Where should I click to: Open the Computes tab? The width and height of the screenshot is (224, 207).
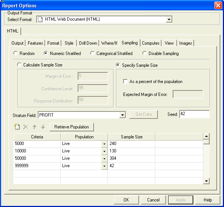(x=151, y=43)
